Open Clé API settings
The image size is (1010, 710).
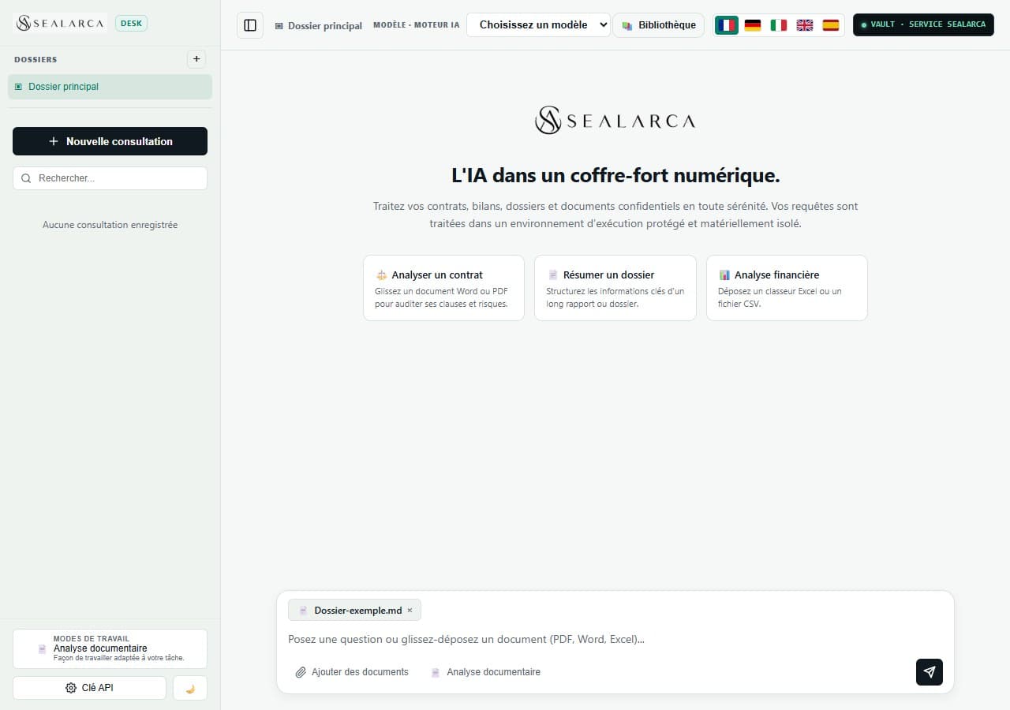pyautogui.click(x=89, y=688)
